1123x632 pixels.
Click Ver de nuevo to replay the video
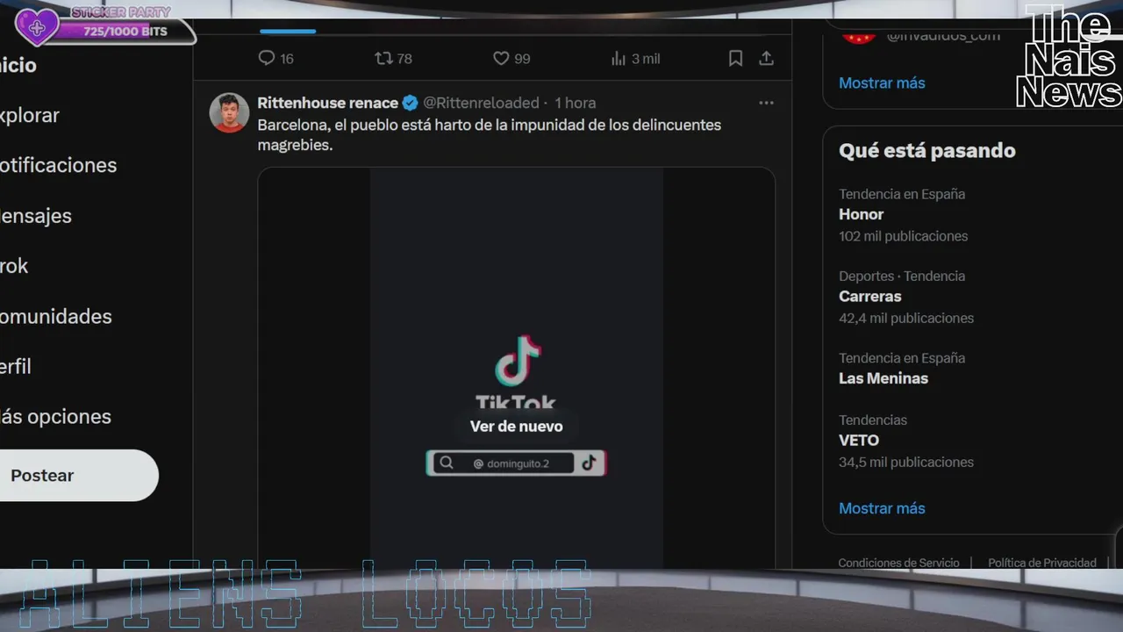[517, 427]
